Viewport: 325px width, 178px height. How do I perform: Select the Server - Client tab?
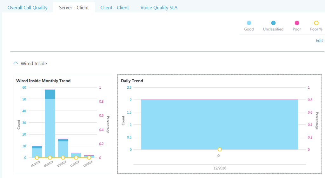click(74, 8)
